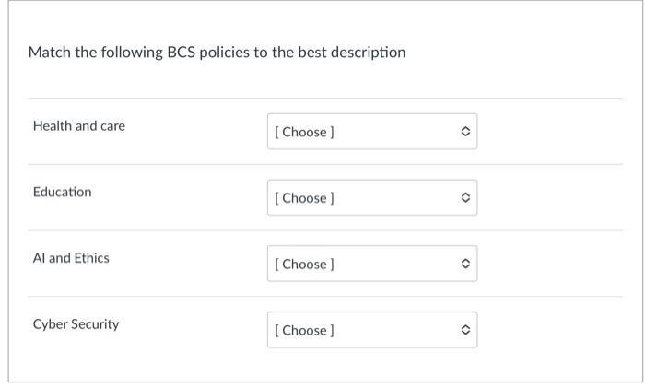Click the [Choose] placeholder for Health and care
Screen dimensions: 645x388
pos(305,132)
